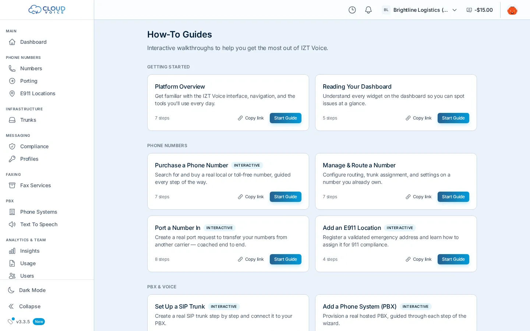Screen dimensions: 530x331
Task: Click the Phone Systems sidebar label
Action: pyautogui.click(x=39, y=212)
